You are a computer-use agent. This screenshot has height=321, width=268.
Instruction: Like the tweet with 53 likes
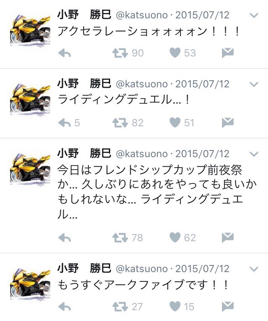[175, 53]
